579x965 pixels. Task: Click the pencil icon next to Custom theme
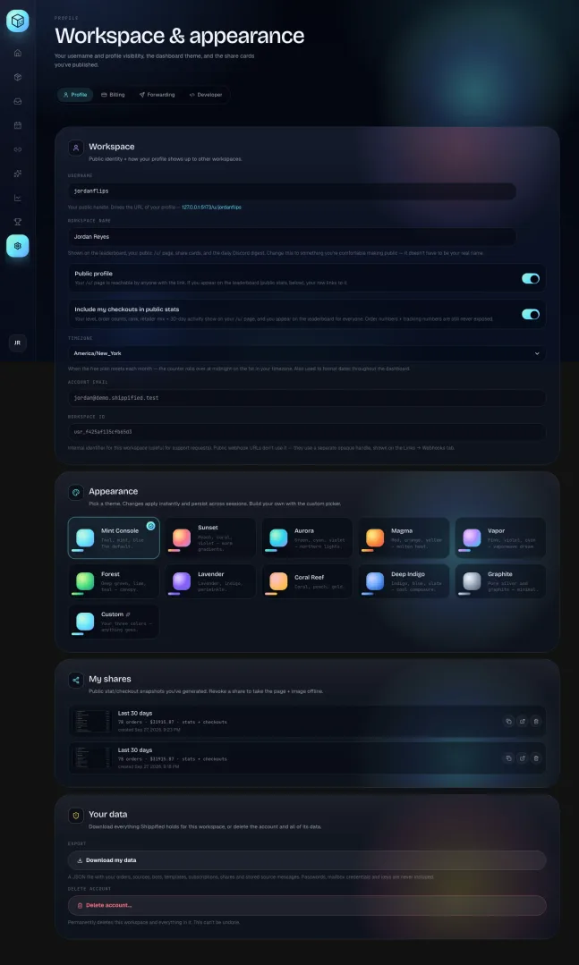pyautogui.click(x=128, y=614)
